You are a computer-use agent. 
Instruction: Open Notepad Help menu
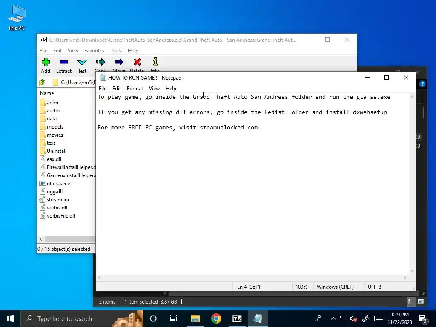(171, 89)
